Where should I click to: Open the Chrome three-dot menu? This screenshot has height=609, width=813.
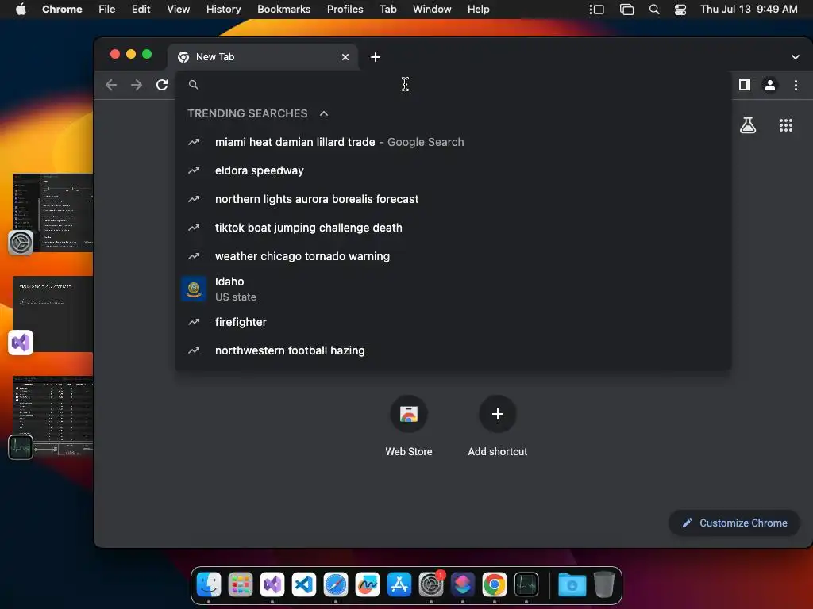(796, 85)
